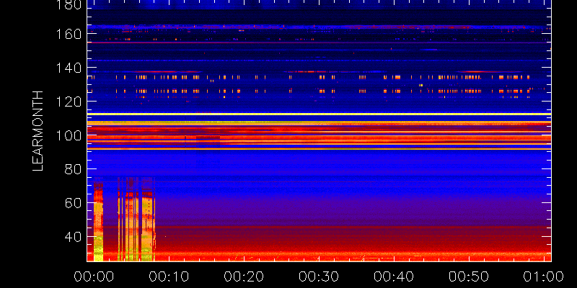
Task: Click the 120 frequency axis label
Action: (x=69, y=102)
